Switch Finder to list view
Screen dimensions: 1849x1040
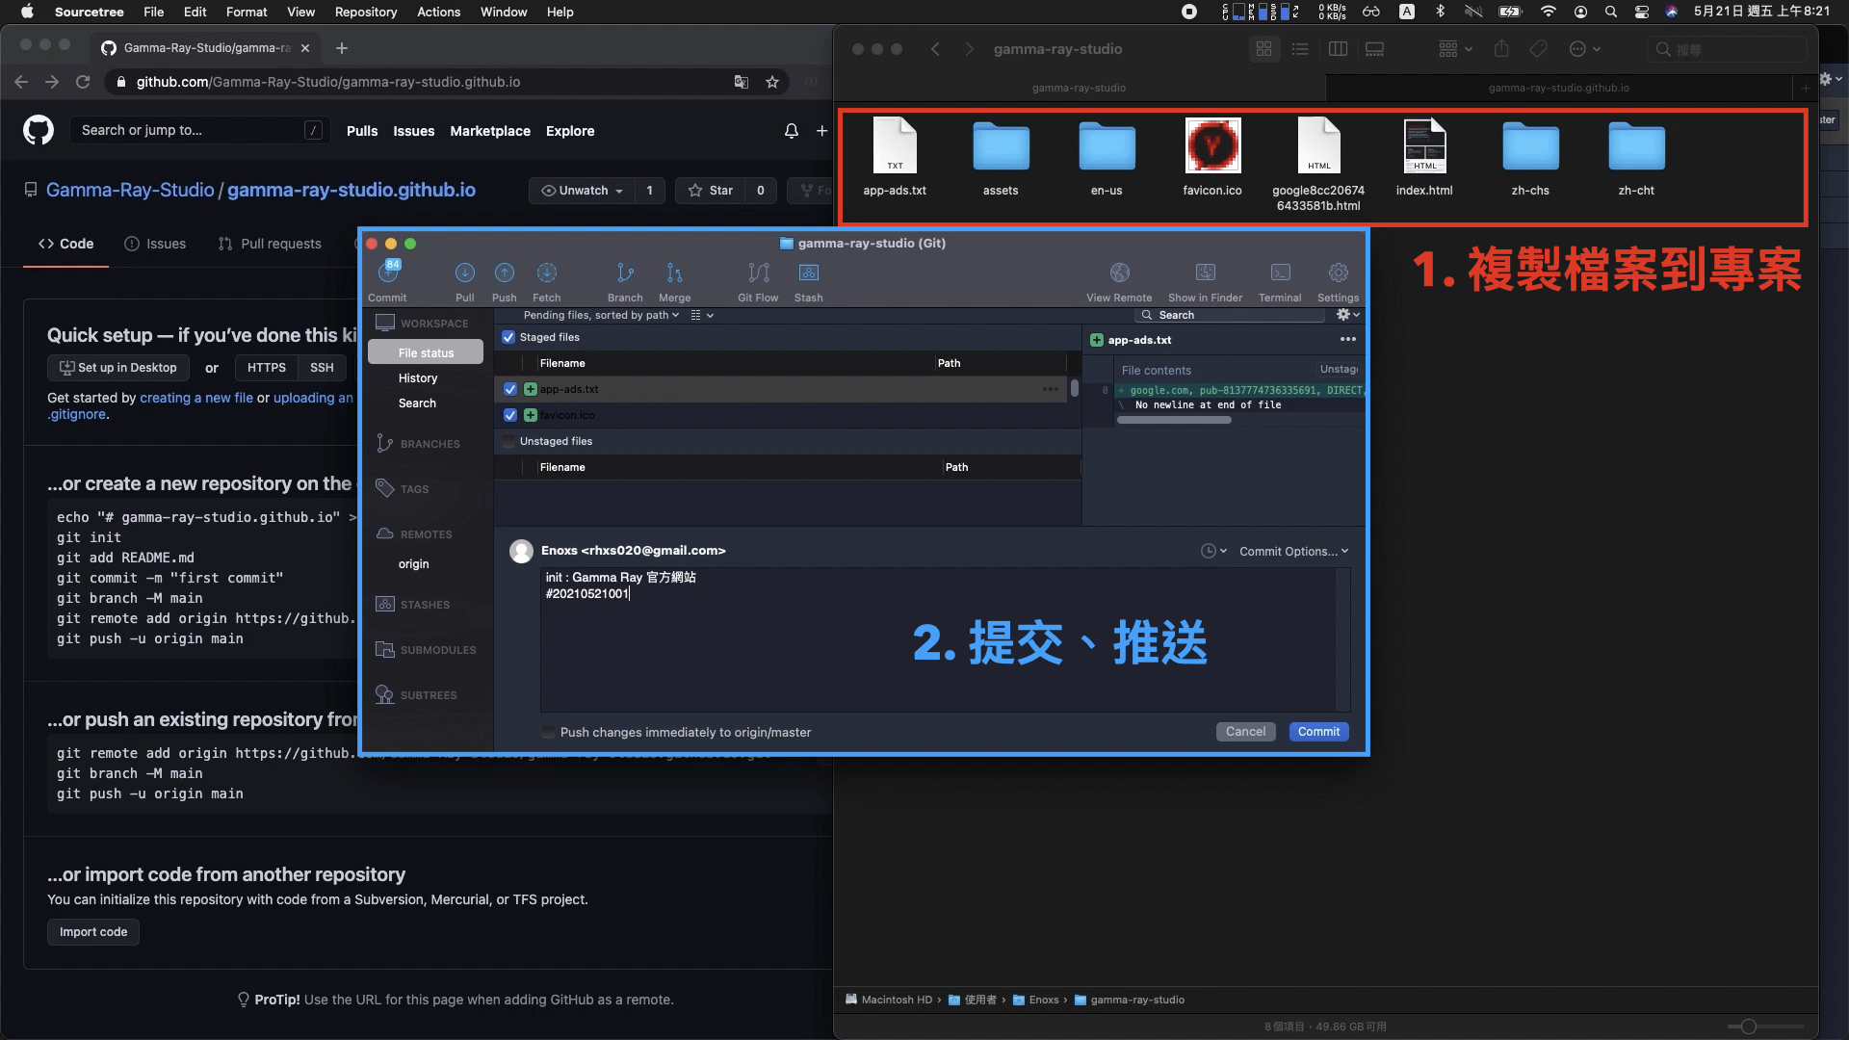pyautogui.click(x=1300, y=49)
